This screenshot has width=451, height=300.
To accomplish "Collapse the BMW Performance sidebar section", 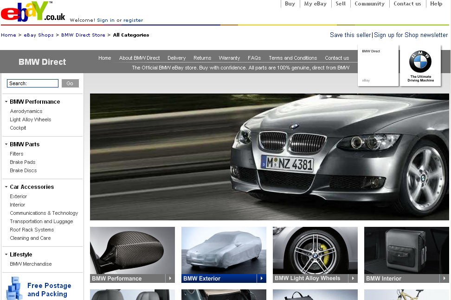I will 6,102.
